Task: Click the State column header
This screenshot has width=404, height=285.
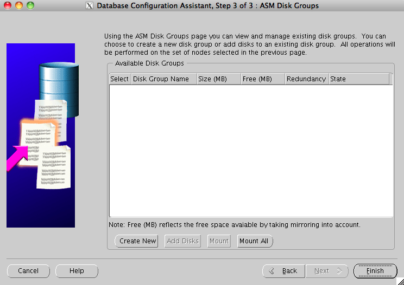Action: (x=358, y=79)
